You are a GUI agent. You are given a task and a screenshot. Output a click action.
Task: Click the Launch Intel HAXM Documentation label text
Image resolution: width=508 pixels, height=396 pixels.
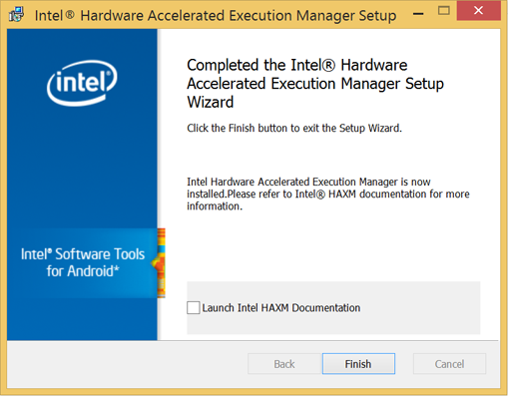coord(281,308)
